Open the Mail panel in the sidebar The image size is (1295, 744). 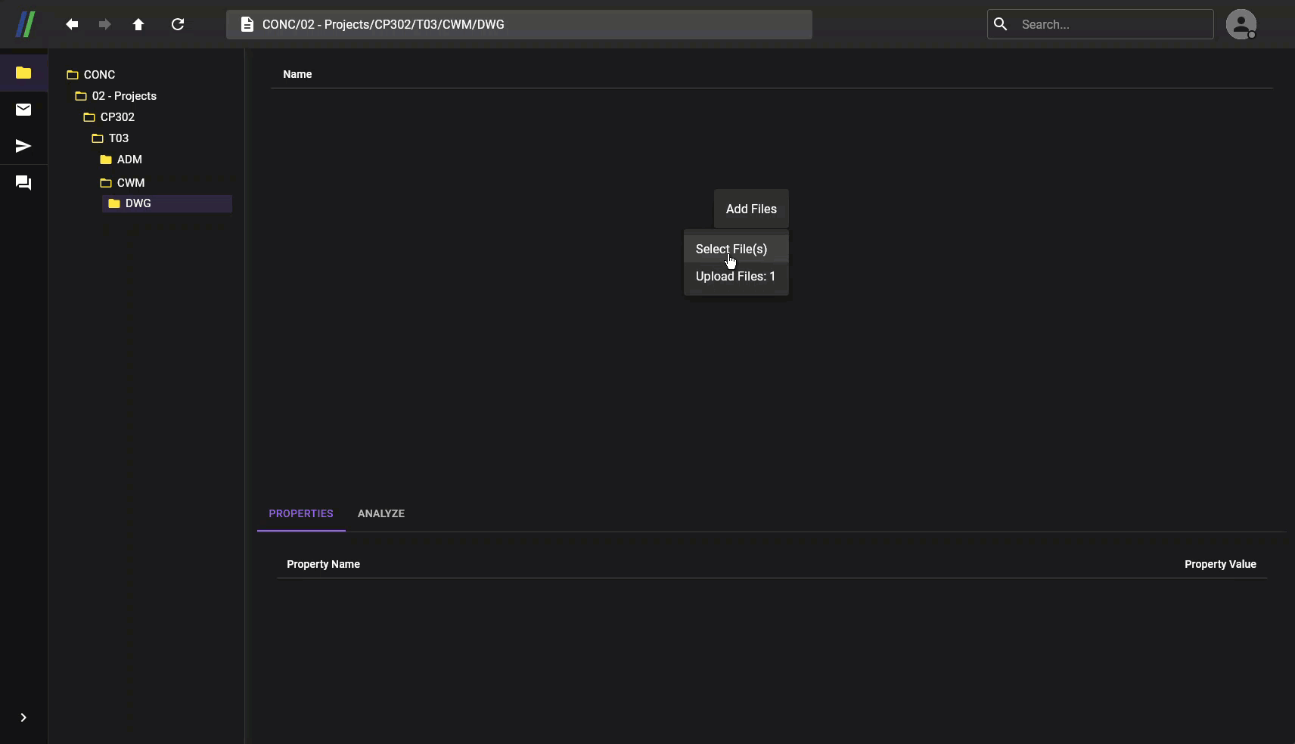pos(23,110)
